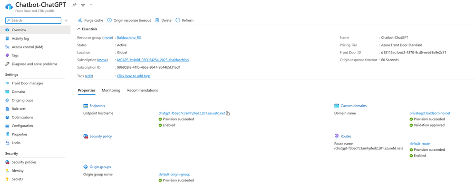Open the chatgpt endpoint hostname link
Image resolution: width=475 pixels, height=184 pixels.
[192, 113]
